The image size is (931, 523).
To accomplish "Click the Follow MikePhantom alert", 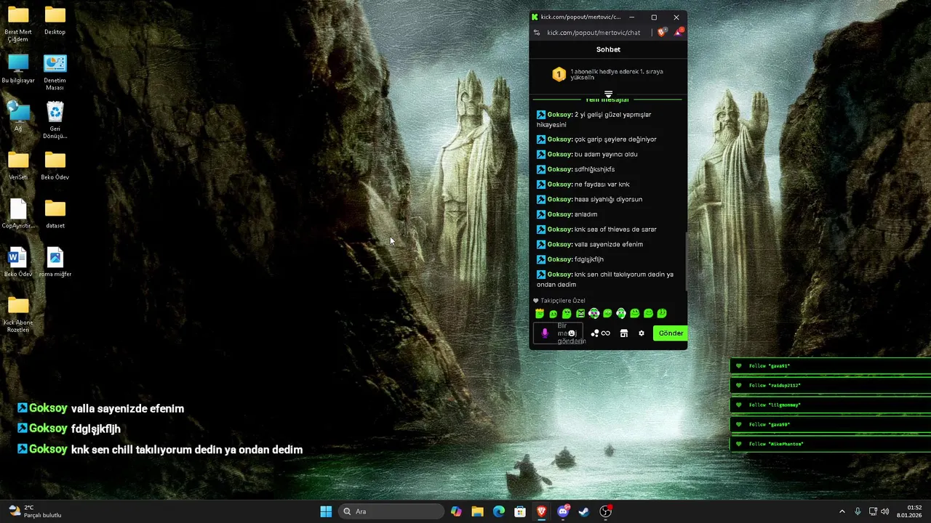I will pyautogui.click(x=830, y=444).
